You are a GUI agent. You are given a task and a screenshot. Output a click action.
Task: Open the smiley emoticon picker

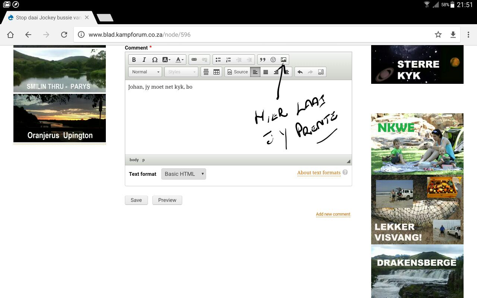(273, 60)
